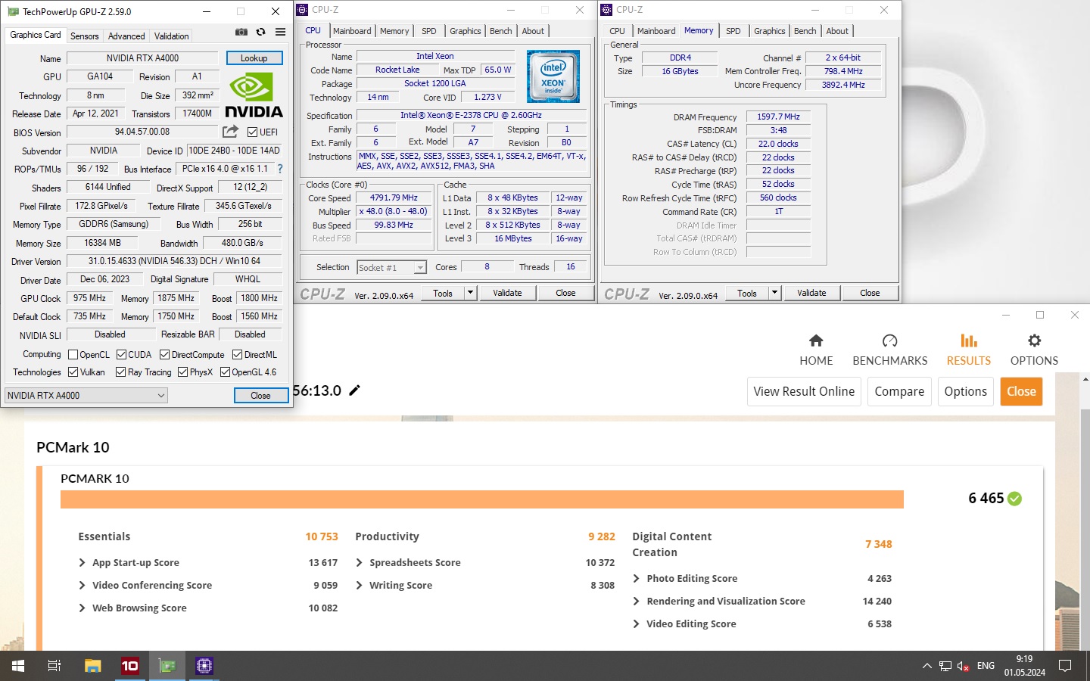Screen dimensions: 1090x681
Task: Toggle the DirectCompute checkbox
Action: 164,354
